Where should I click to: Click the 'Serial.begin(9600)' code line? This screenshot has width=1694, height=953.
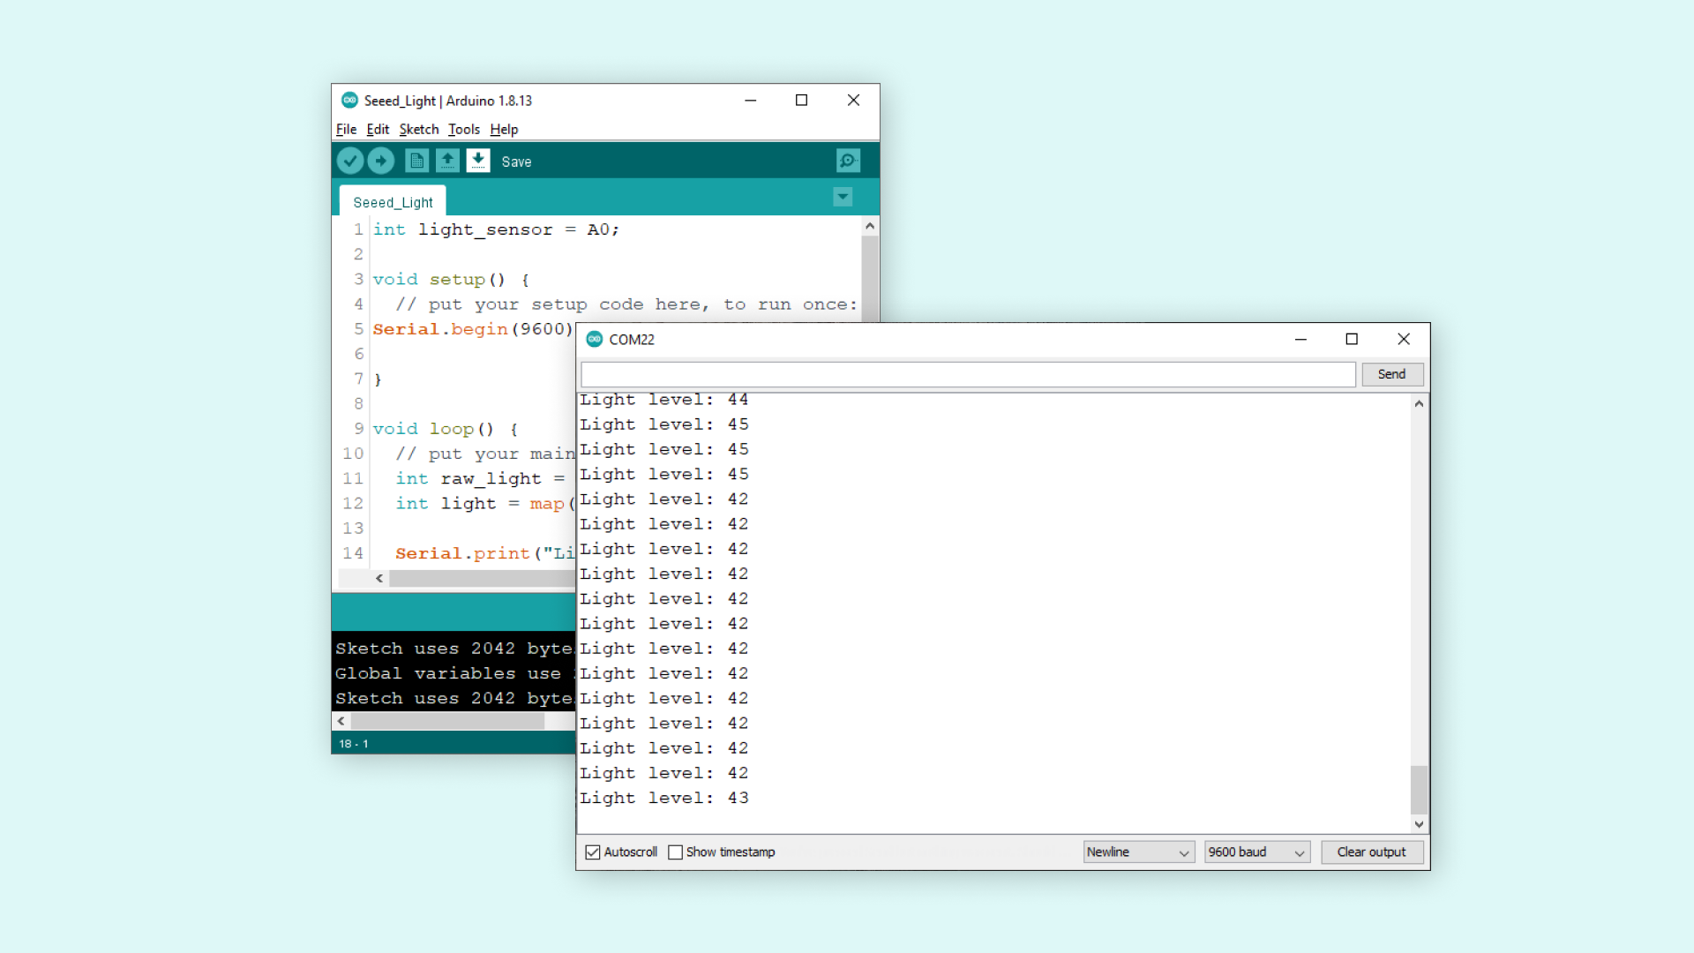[x=472, y=329]
